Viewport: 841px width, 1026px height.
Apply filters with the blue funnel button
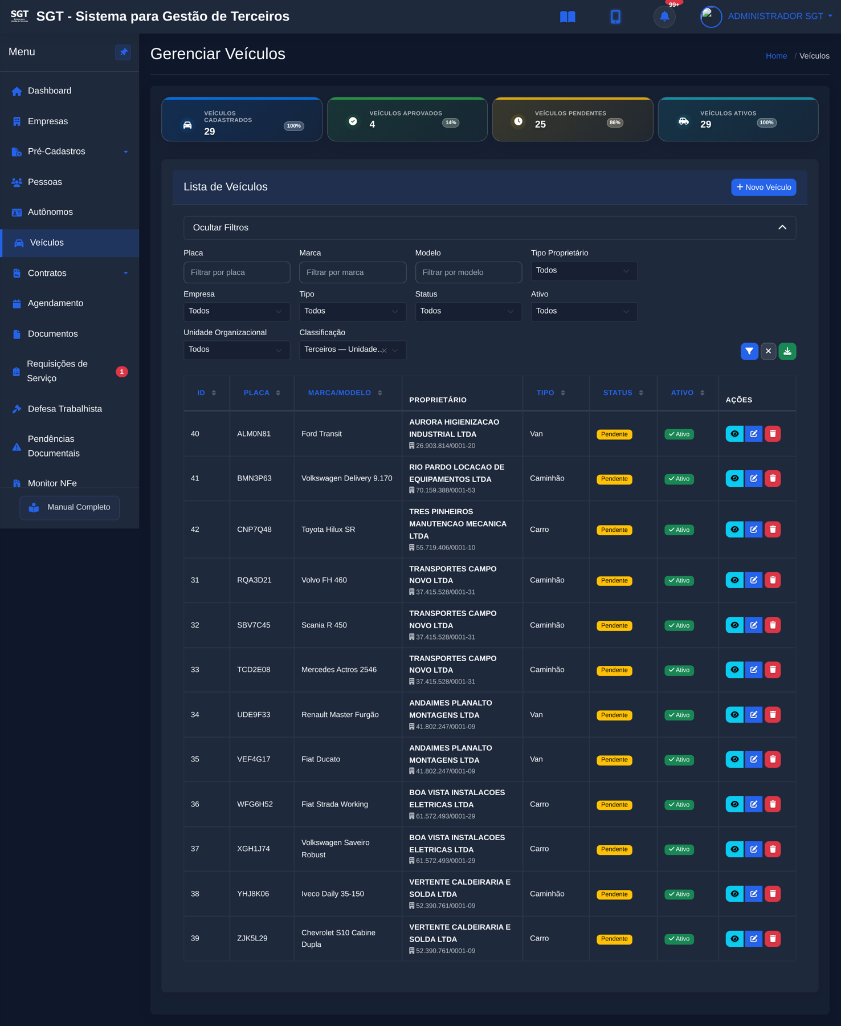(x=749, y=351)
